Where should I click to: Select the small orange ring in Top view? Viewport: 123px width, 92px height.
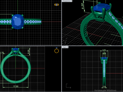coord(57,5)
